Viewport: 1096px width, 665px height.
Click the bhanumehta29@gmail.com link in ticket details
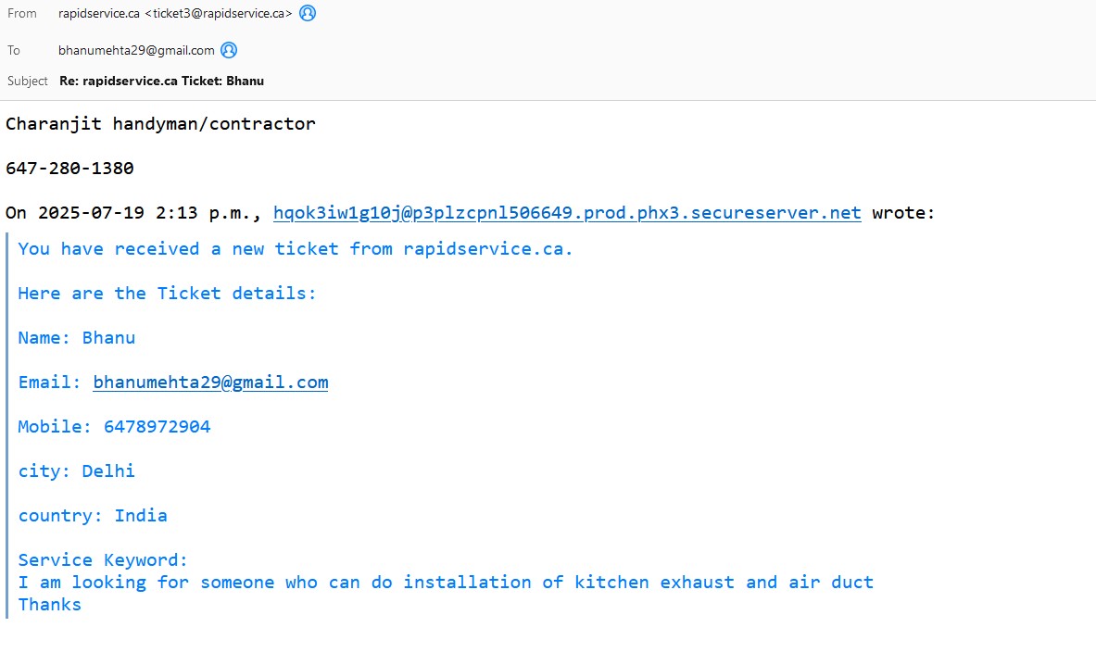tap(210, 383)
